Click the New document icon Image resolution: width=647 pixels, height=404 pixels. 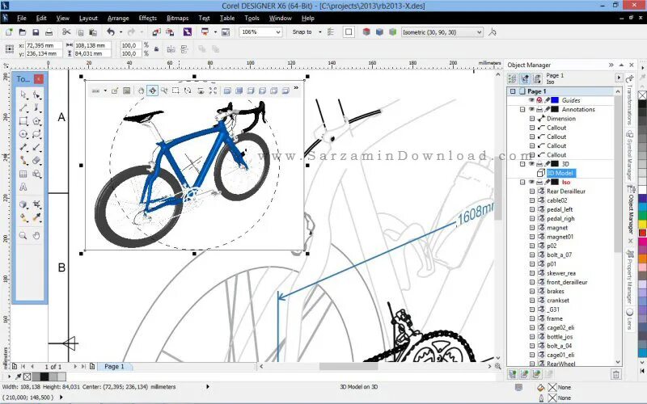(x=9, y=32)
